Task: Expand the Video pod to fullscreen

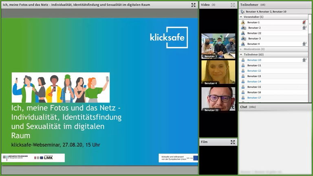Action: [233, 5]
